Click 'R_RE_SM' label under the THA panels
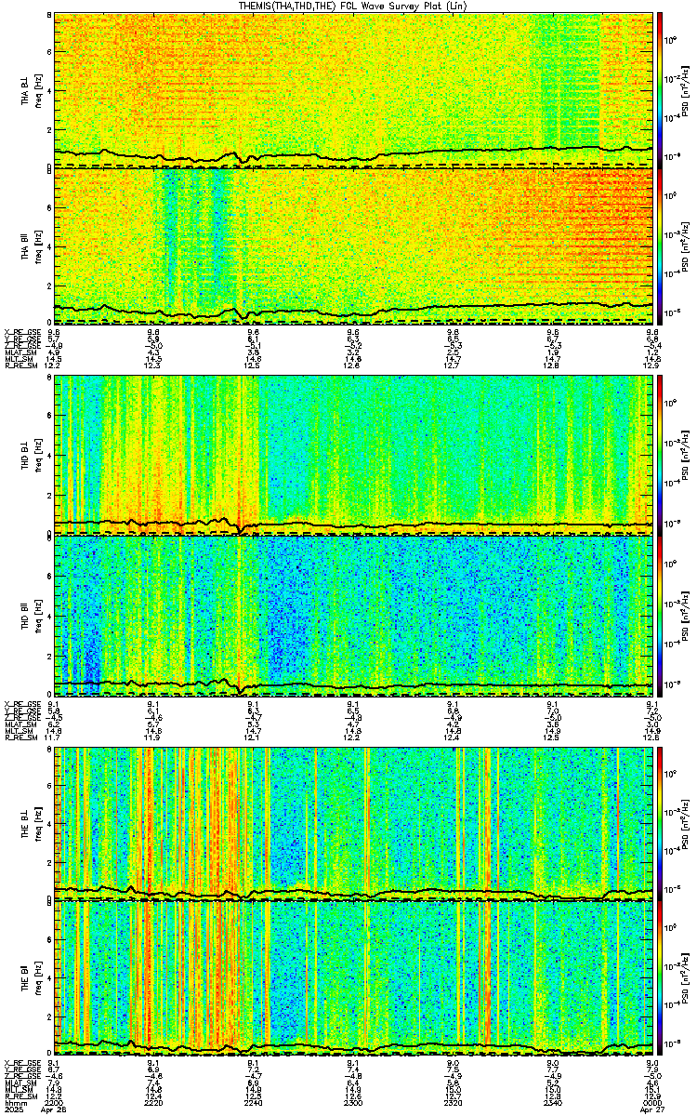This screenshot has width=697, height=1116. point(20,365)
